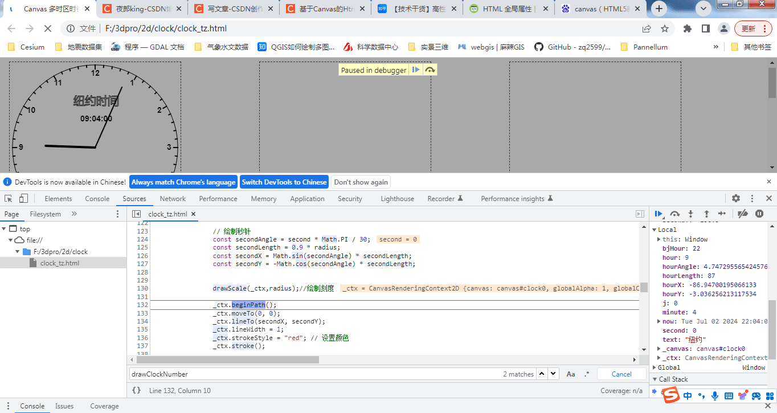
Task: Pretty print the source with braces icon
Action: tap(136, 390)
